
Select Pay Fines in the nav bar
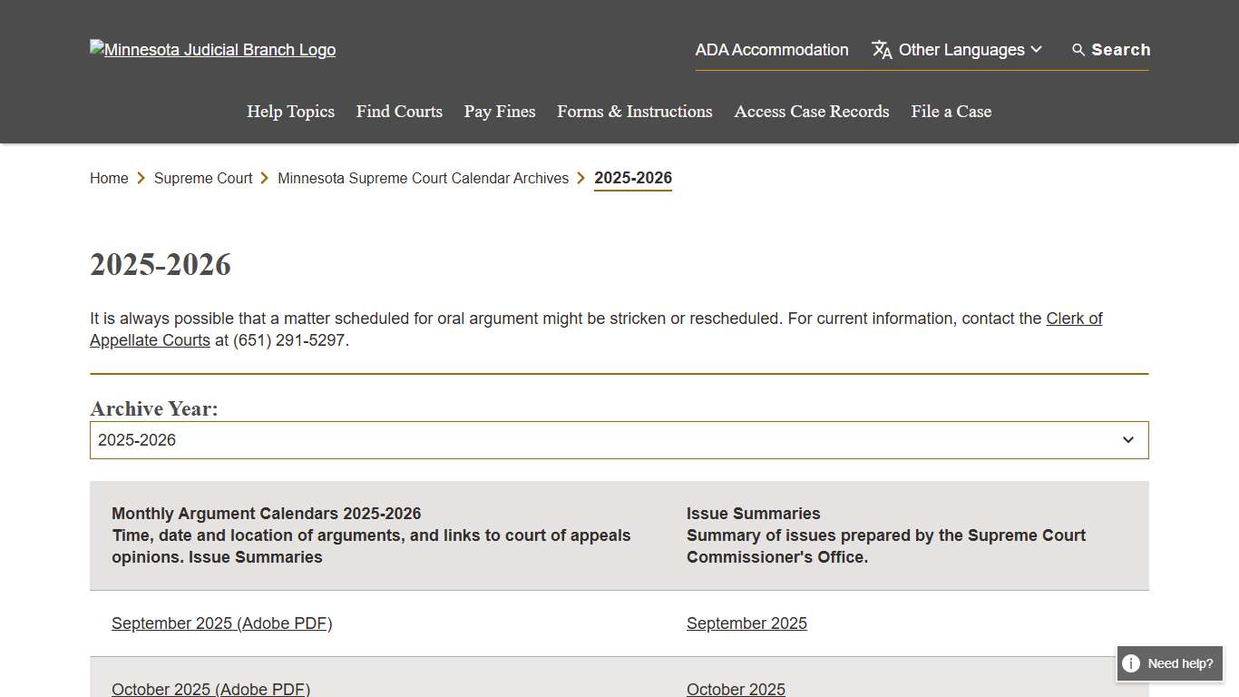(500, 112)
